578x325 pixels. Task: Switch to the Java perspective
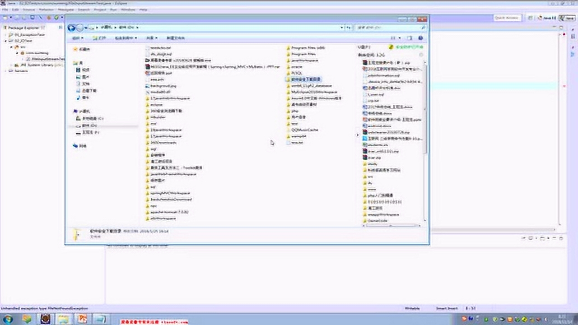click(567, 18)
